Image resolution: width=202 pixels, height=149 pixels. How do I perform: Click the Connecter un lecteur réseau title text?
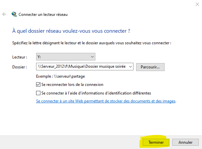coord(43,15)
